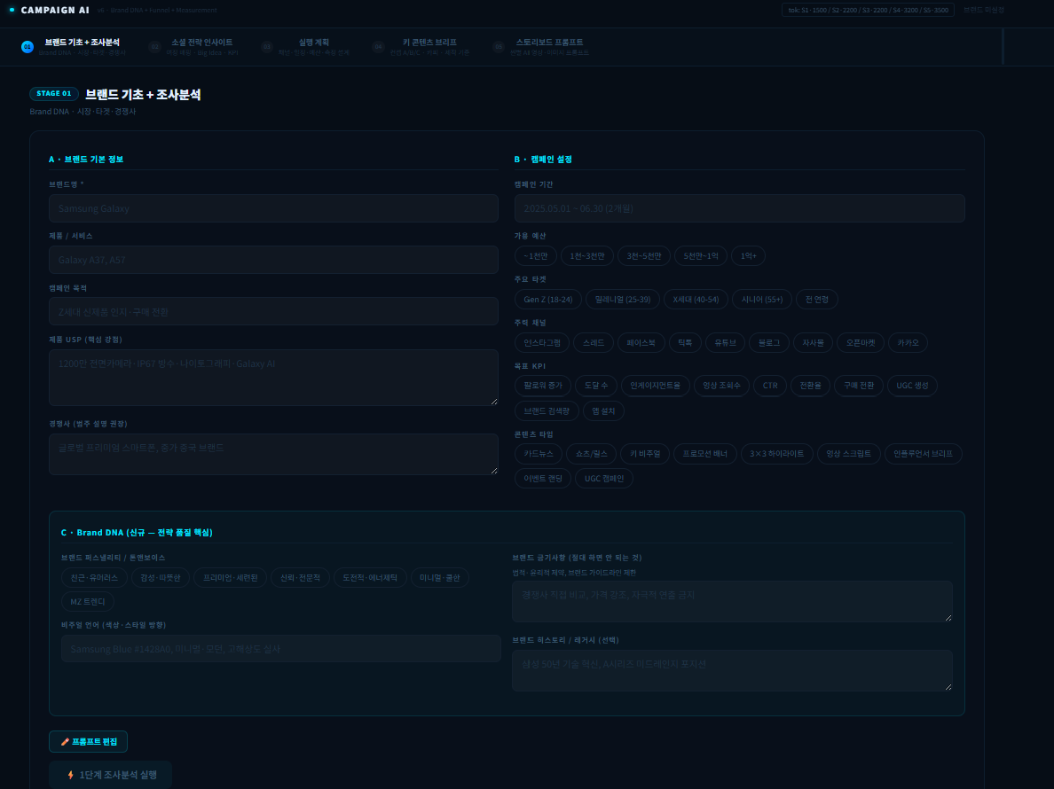Toggle the 프로모션 배너 content type chip
The width and height of the screenshot is (1054, 789).
tap(705, 454)
